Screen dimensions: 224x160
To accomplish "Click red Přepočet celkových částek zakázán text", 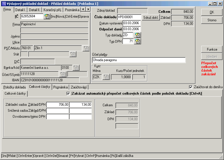I will (209, 68).
